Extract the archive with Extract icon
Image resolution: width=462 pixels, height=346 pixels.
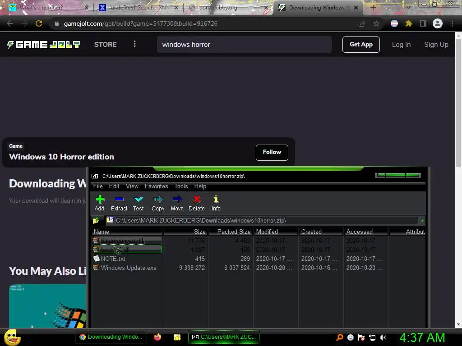pos(119,203)
